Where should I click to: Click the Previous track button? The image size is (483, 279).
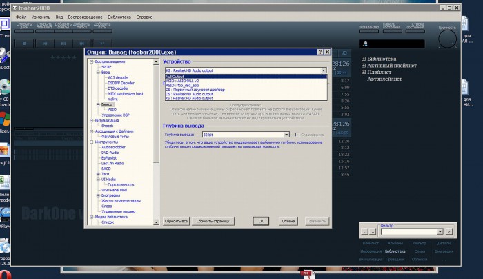pyautogui.click(x=45, y=44)
